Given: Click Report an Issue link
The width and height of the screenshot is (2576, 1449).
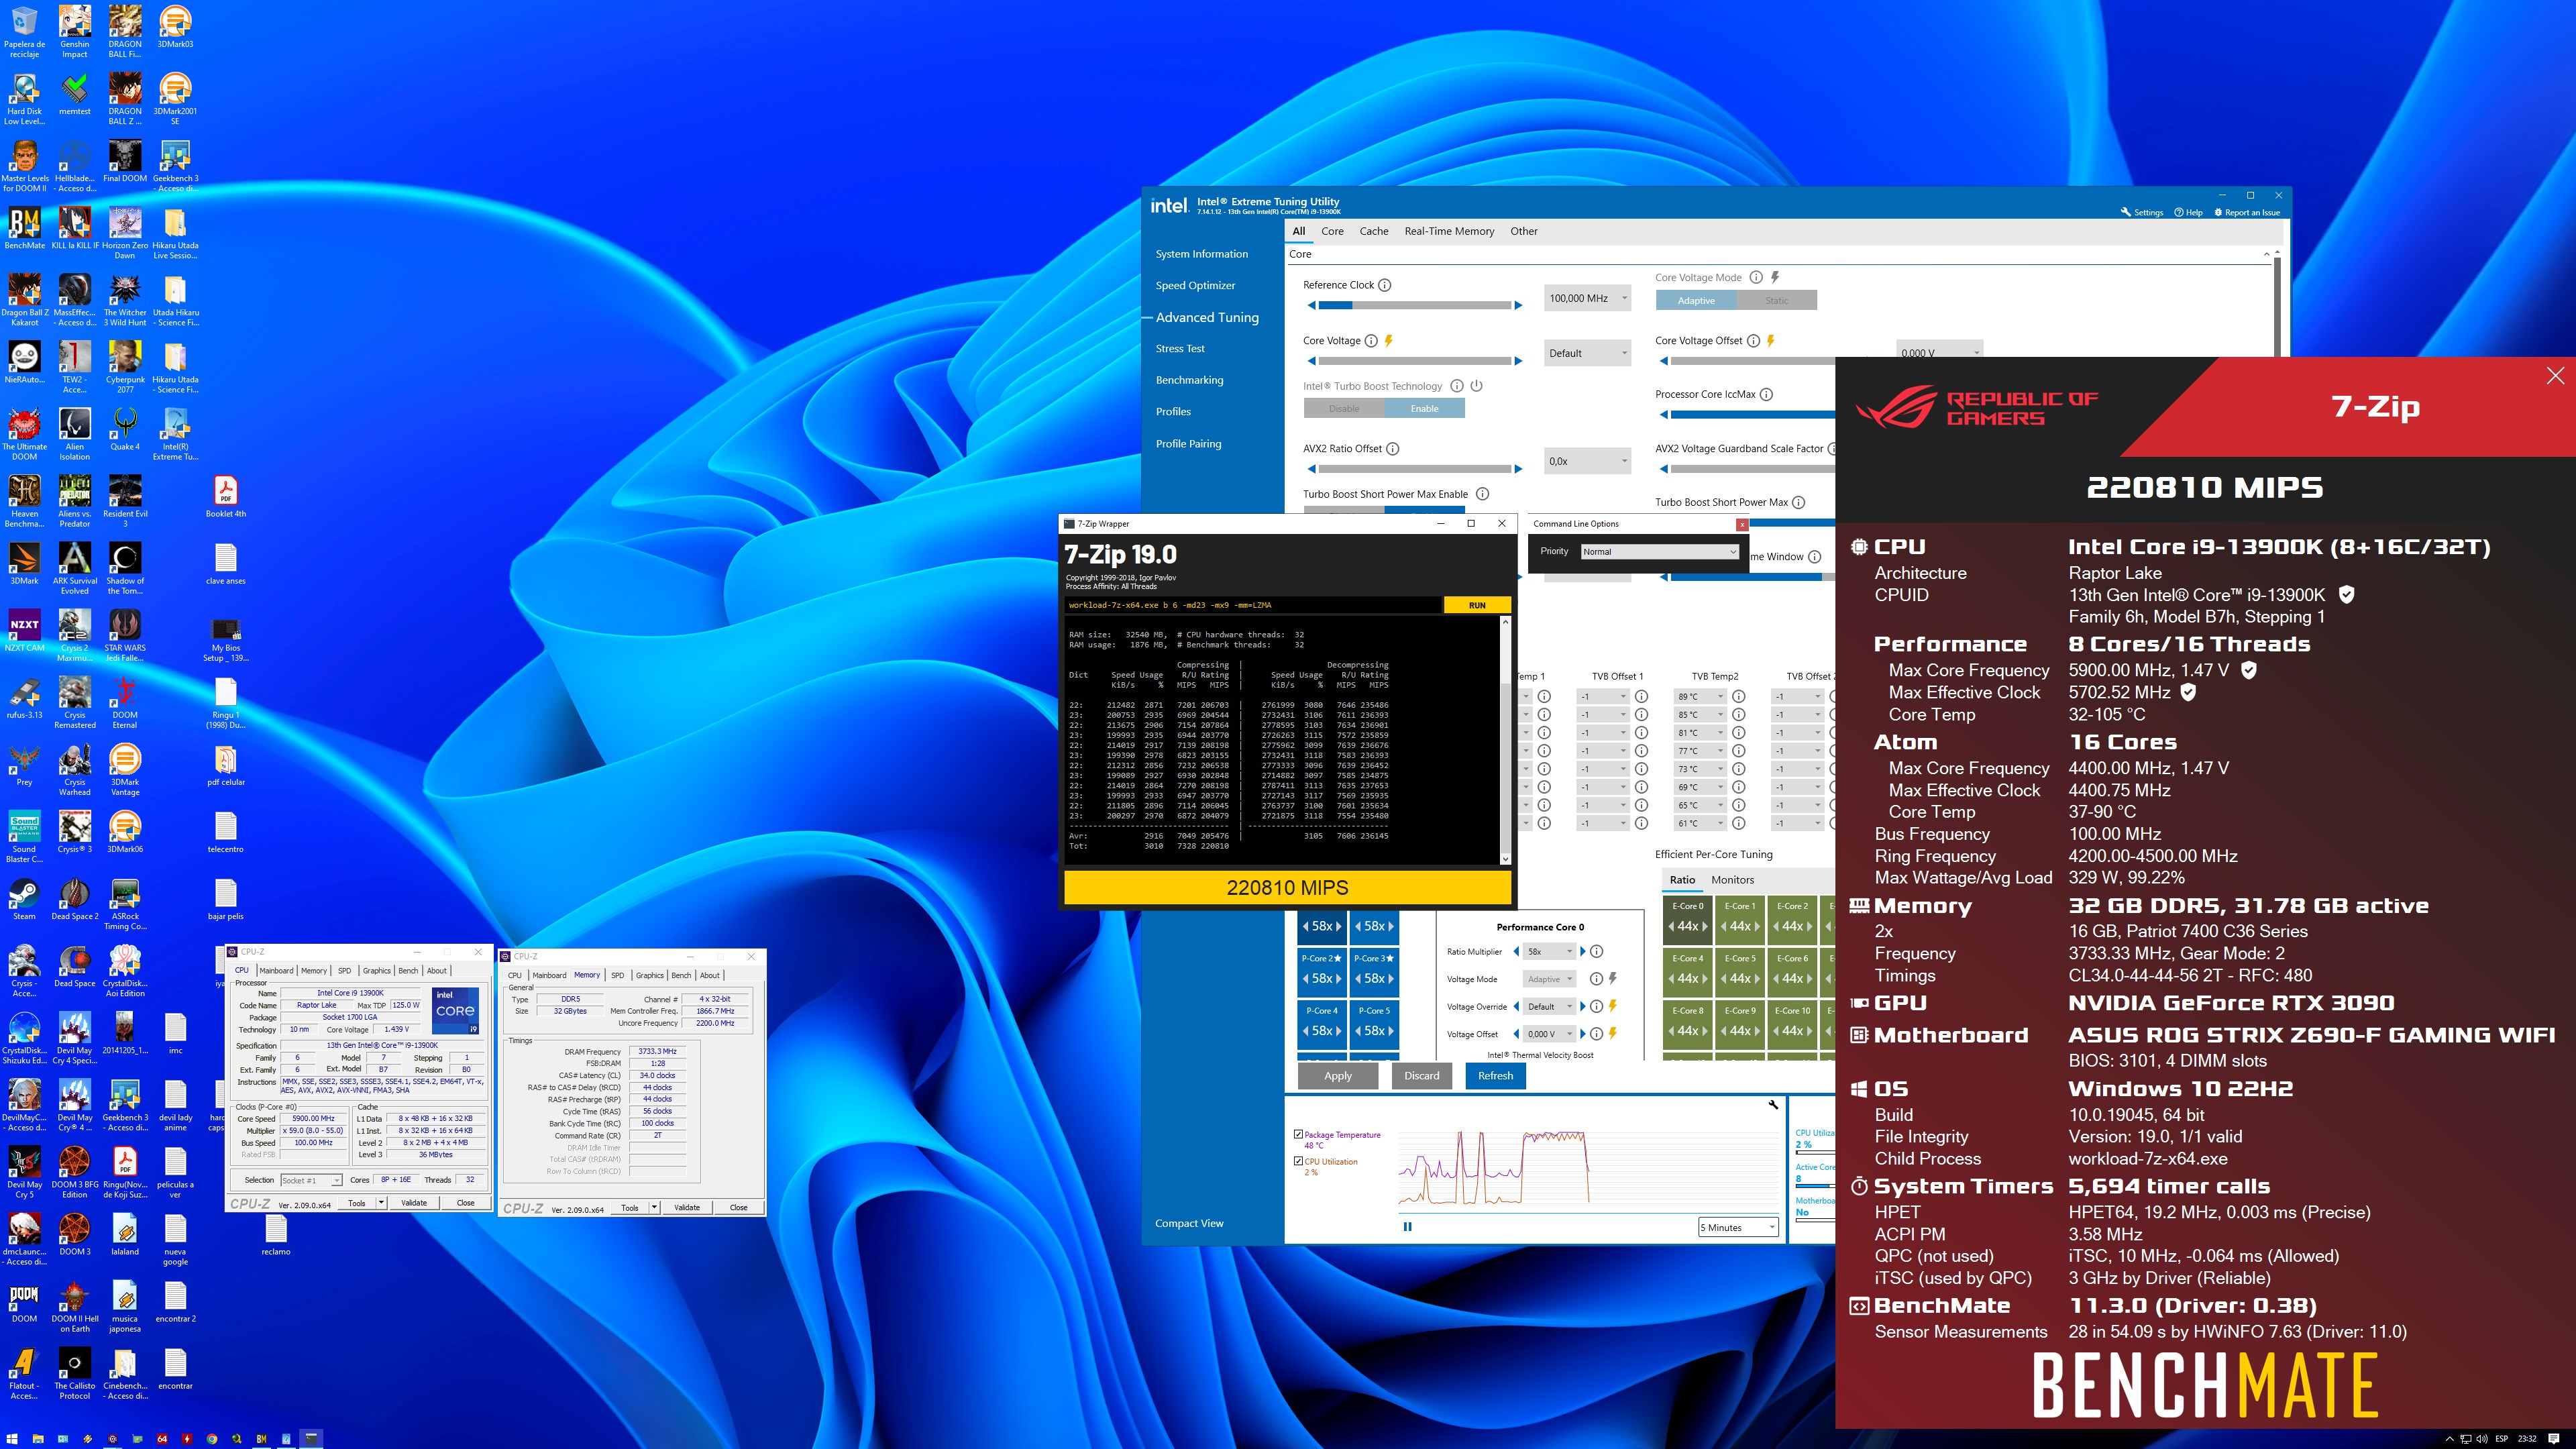Looking at the screenshot, I should [x=2247, y=212].
